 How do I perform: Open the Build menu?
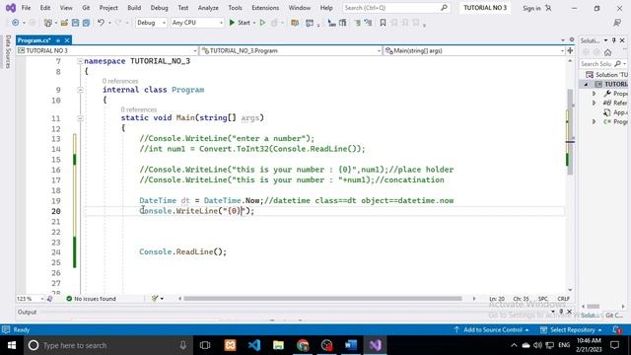(134, 8)
